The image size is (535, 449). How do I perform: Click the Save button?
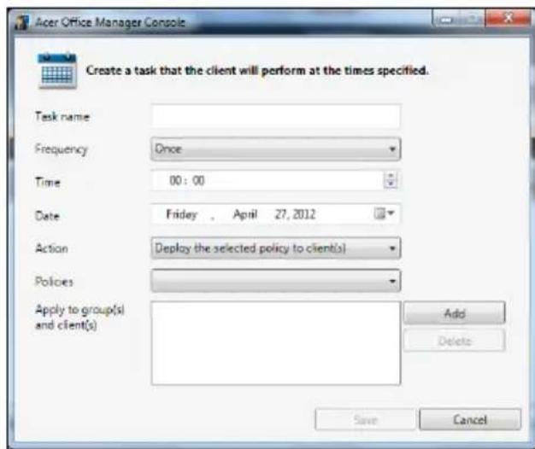click(366, 419)
